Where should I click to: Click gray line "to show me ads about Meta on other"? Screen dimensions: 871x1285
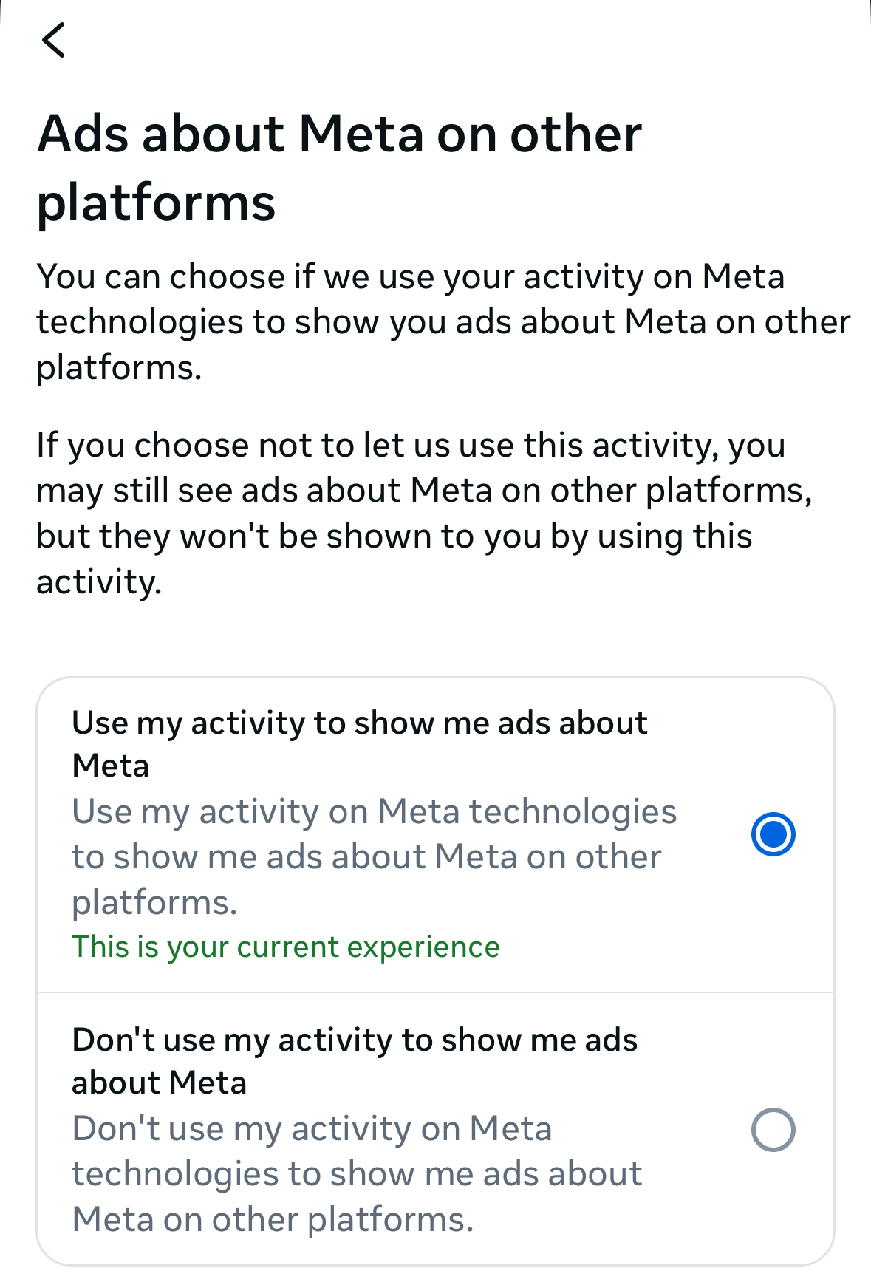[366, 857]
